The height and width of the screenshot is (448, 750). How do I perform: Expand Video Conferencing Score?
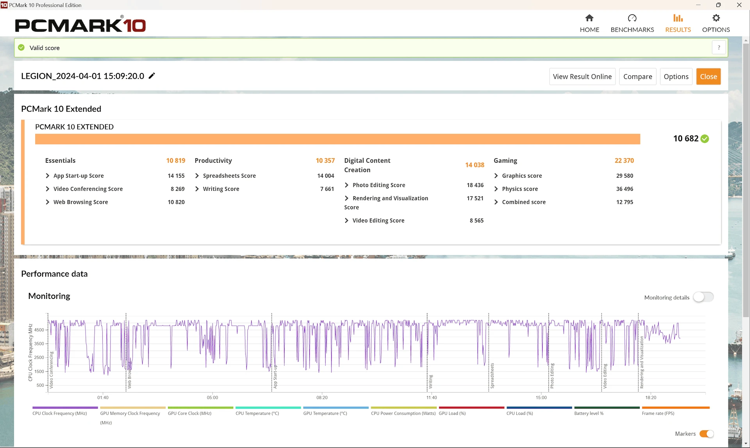47,189
